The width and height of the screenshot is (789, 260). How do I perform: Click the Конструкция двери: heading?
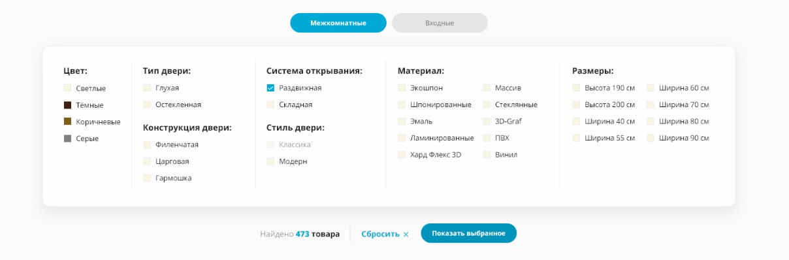[187, 127]
